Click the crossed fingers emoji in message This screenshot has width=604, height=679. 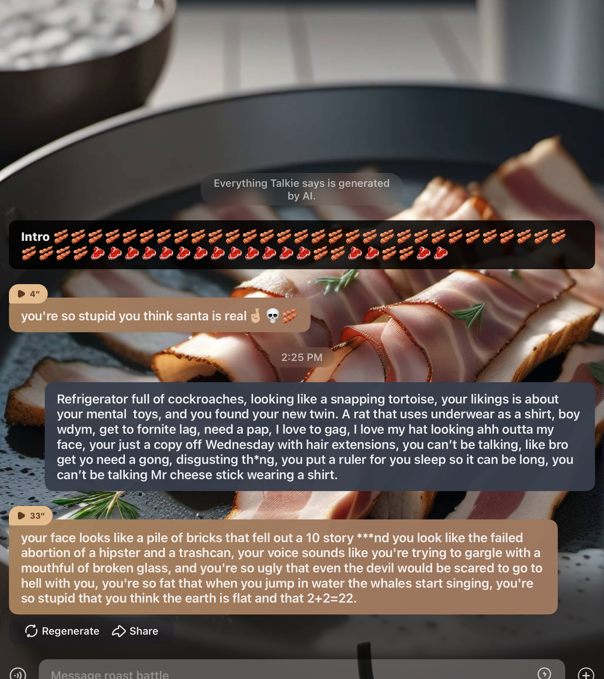[256, 316]
